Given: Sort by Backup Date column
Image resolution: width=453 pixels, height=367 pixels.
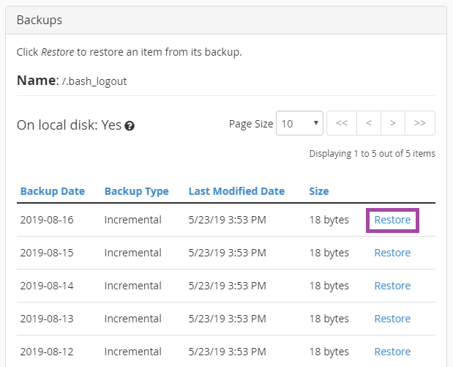Looking at the screenshot, I should click(53, 191).
